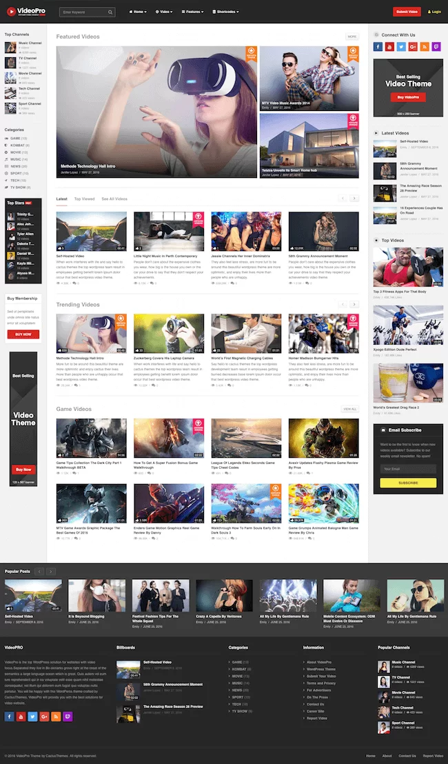Open Zuckerberg Covers His Laptop Camera thumbnail
This screenshot has width=448, height=764.
pos(168,333)
